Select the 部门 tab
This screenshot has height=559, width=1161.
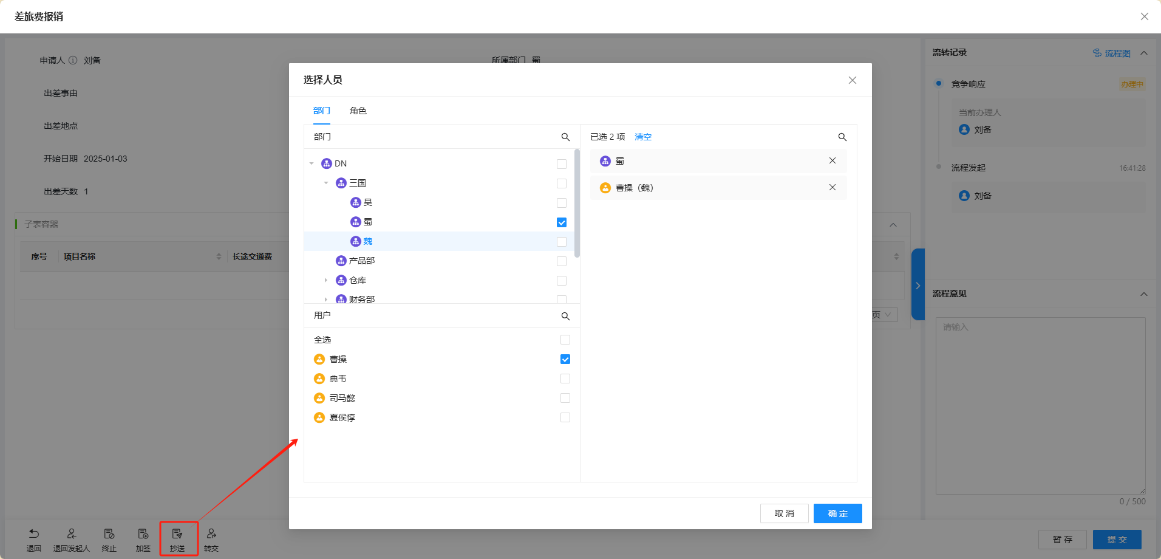321,111
